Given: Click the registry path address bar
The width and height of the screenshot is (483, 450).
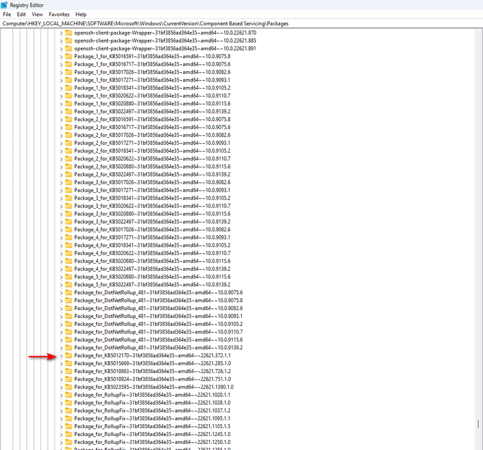Looking at the screenshot, I should coord(242,24).
